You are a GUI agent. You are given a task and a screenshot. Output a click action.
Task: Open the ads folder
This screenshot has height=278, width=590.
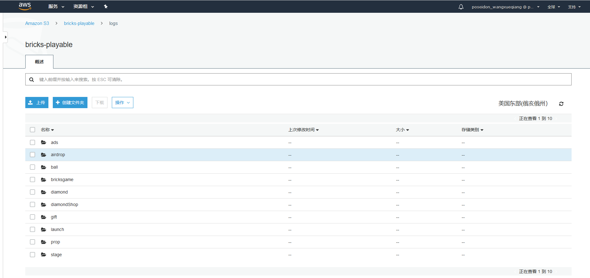point(54,142)
